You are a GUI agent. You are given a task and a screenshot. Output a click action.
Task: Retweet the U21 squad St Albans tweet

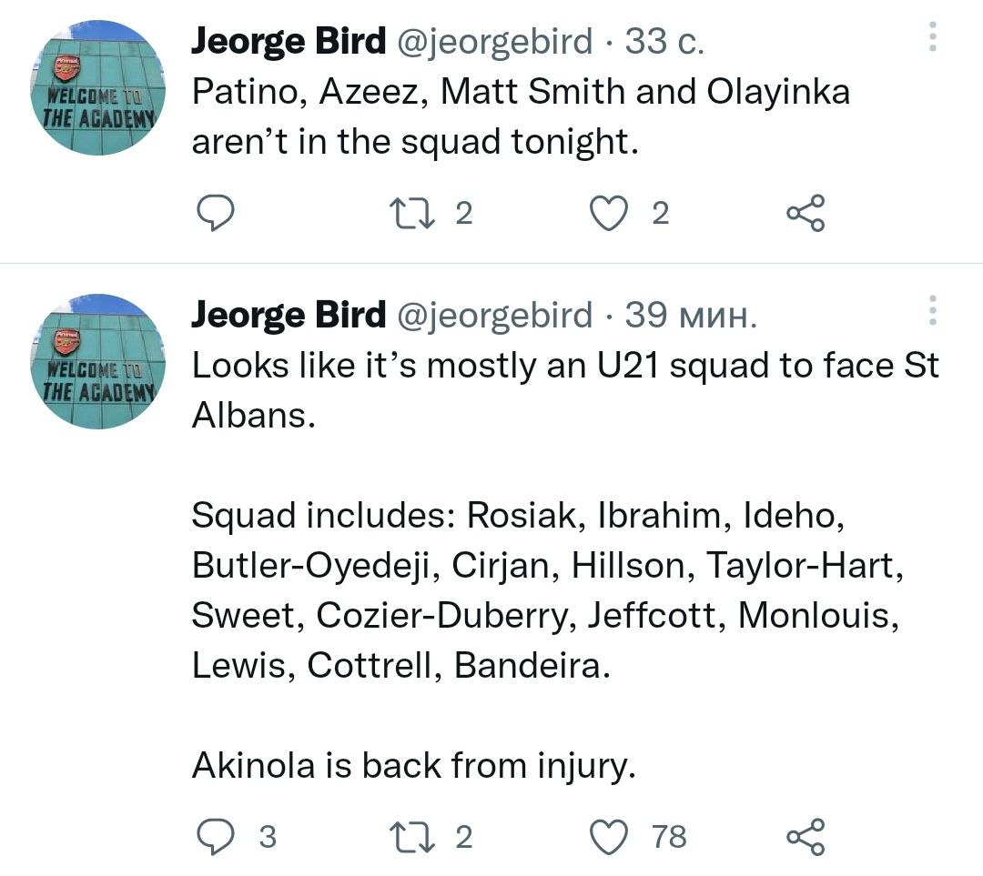(x=404, y=836)
